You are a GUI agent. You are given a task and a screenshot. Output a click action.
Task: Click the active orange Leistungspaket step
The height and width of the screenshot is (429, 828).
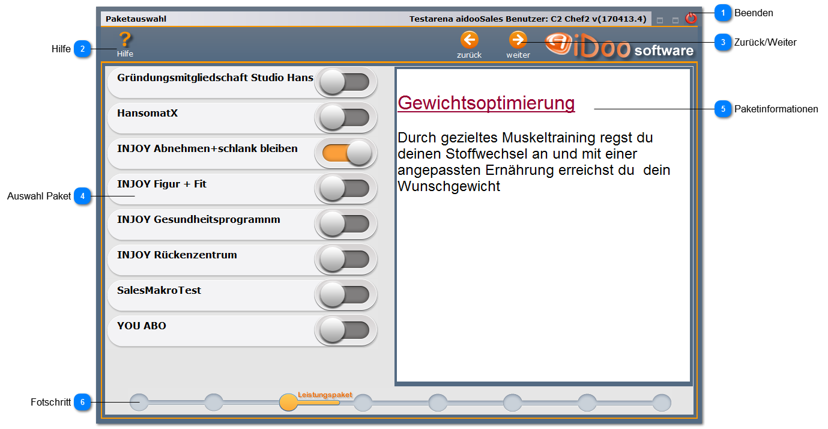289,402
